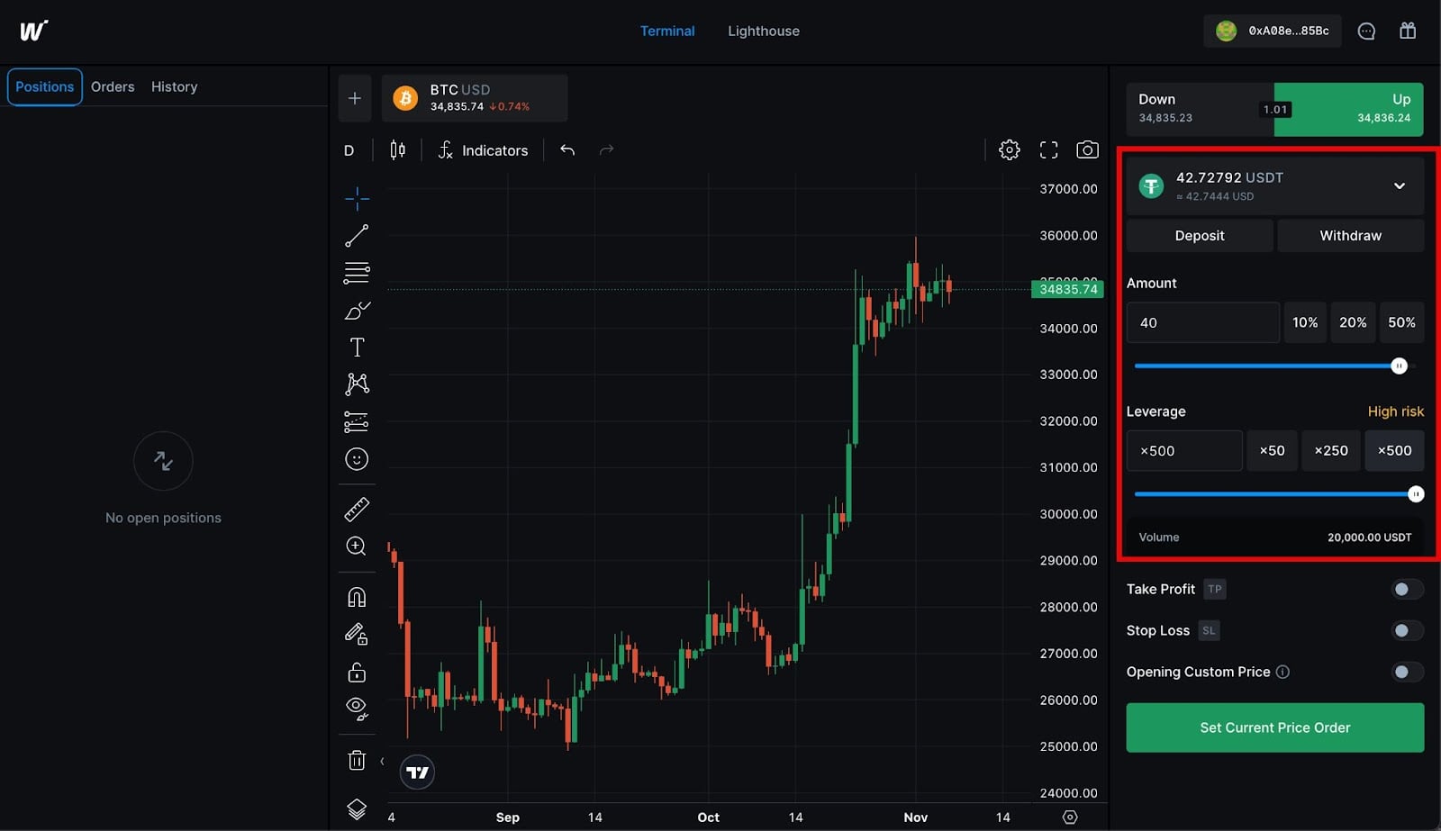Viewport: 1441px width, 831px height.
Task: Switch to the Orders tab
Action: click(113, 87)
